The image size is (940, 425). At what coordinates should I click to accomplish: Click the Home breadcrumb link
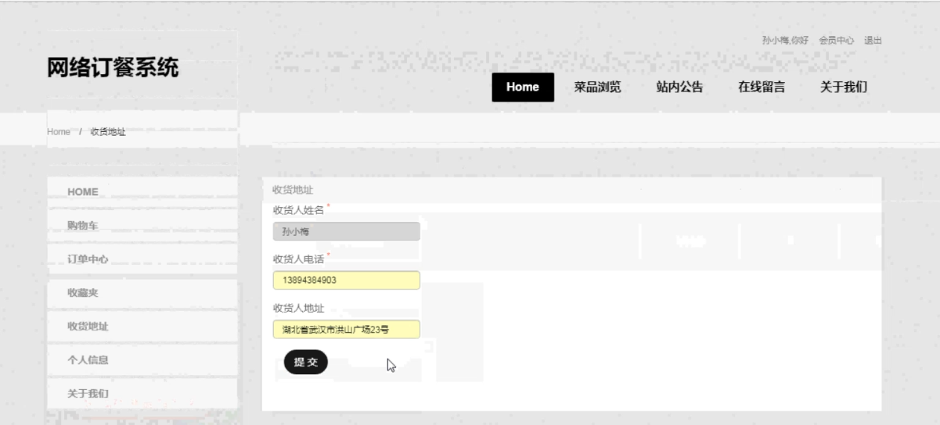coord(59,131)
